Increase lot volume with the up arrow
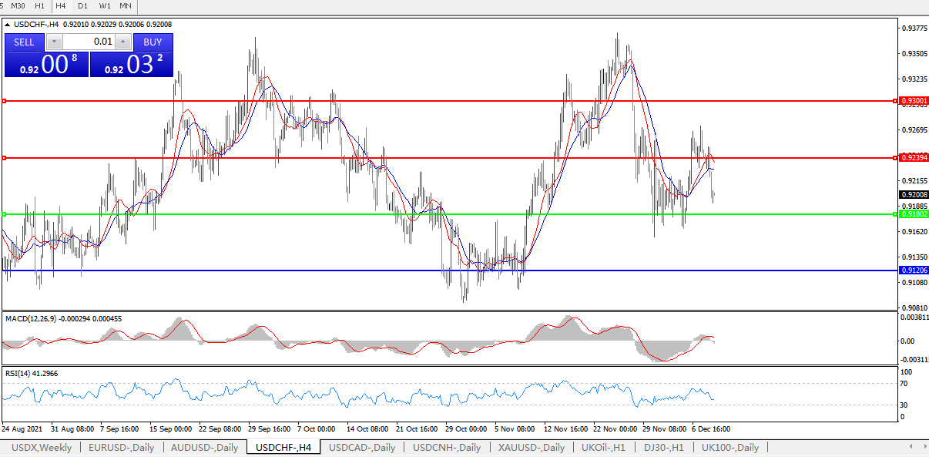 tap(123, 42)
